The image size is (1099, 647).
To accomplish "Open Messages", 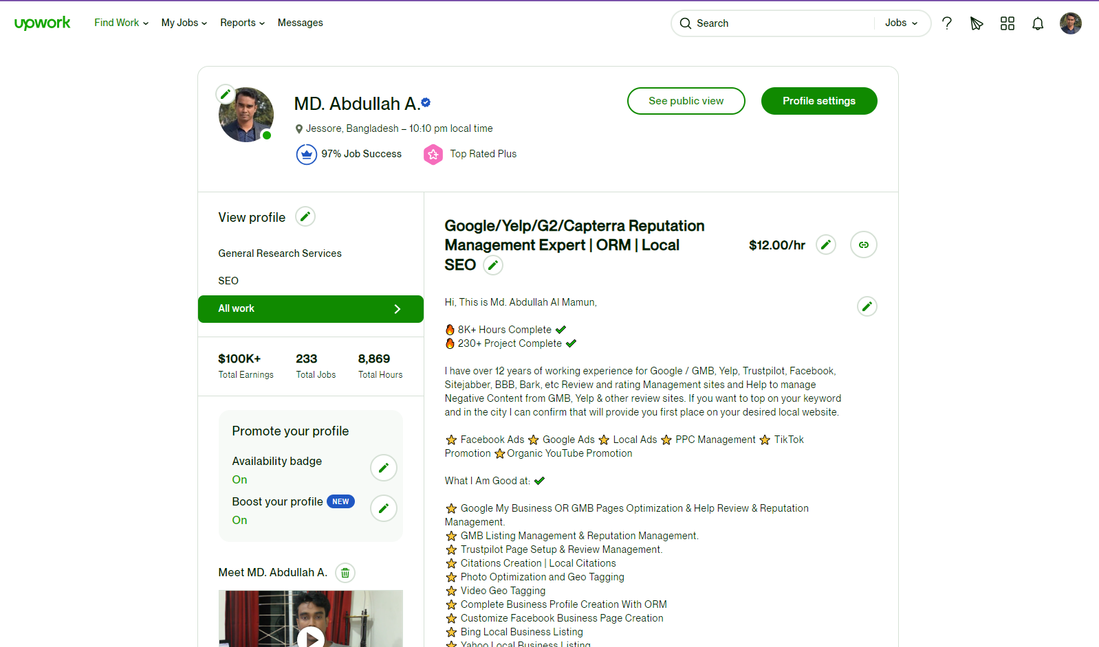I will point(301,23).
